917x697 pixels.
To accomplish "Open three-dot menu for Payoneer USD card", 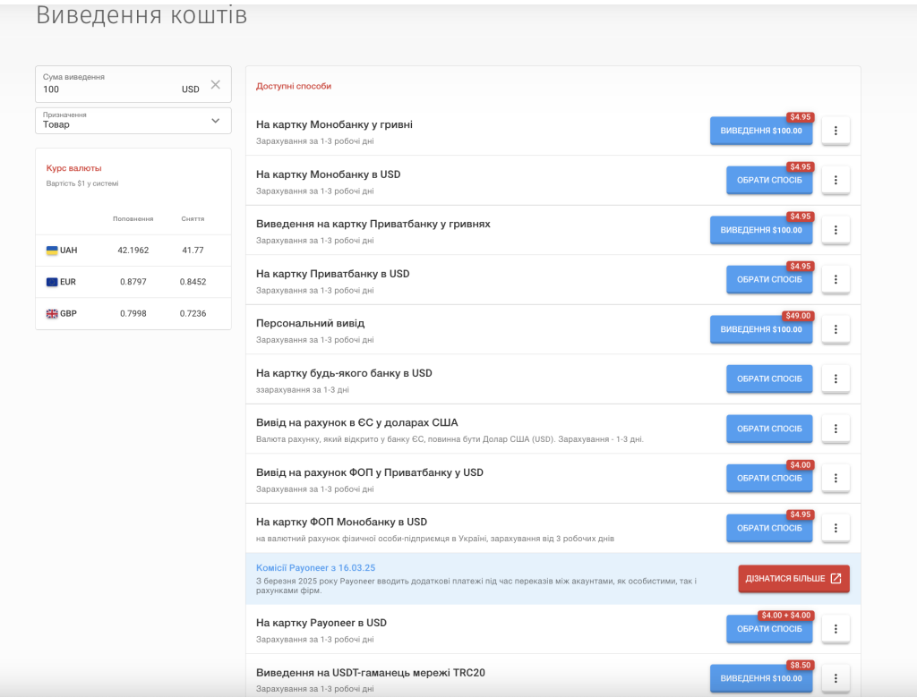I will 835,628.
